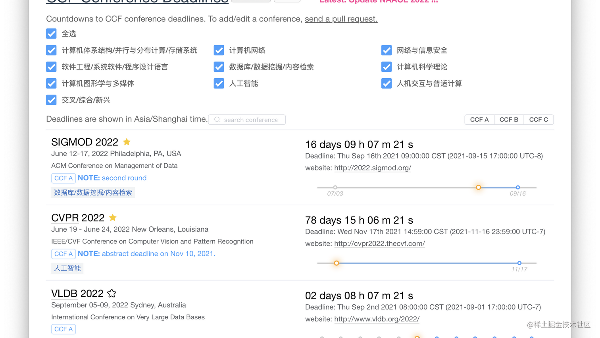
Task: Disable the 计算机网络 category filter
Action: 219,50
